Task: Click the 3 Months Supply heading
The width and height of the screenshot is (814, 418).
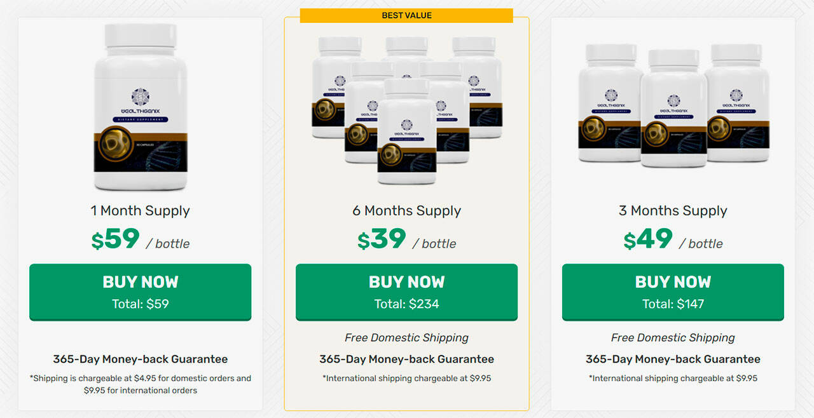Action: click(x=673, y=211)
